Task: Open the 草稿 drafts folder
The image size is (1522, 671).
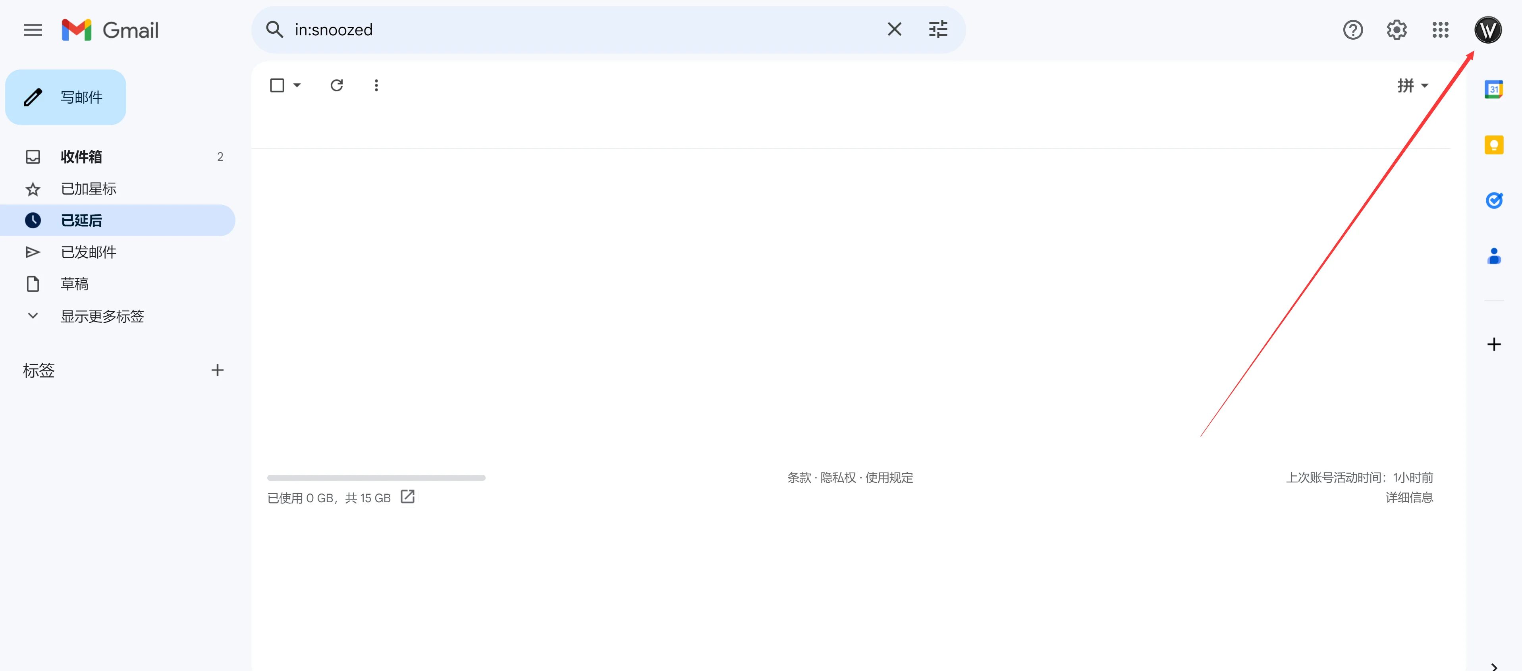Action: click(x=118, y=284)
